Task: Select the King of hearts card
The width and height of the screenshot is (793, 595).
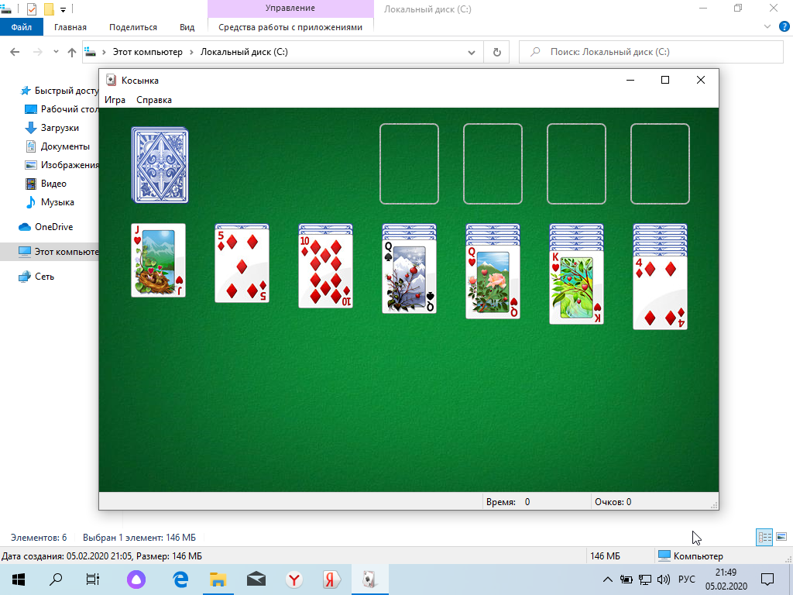Action: click(x=576, y=287)
